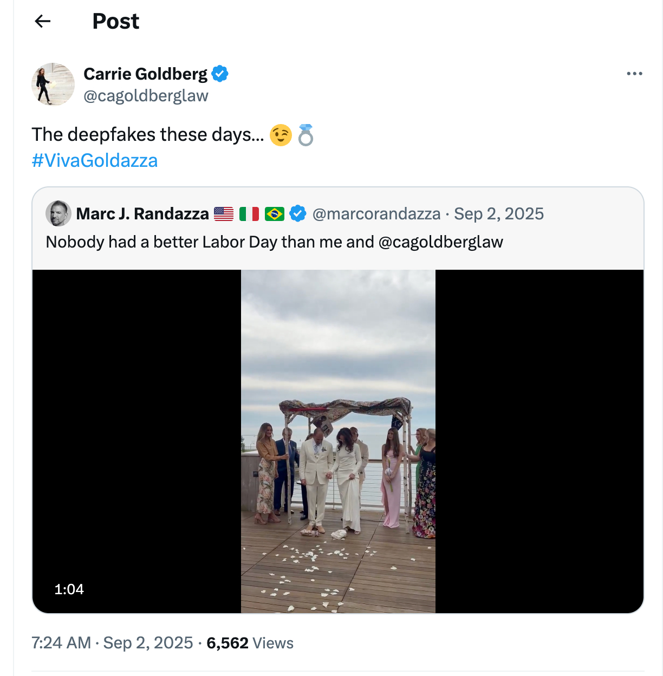The width and height of the screenshot is (663, 676).
Task: Click Marc J. Randazza's small avatar
Action: 58,213
